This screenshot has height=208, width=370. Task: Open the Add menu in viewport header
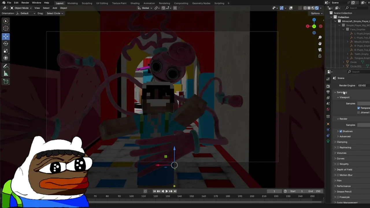click(55, 8)
